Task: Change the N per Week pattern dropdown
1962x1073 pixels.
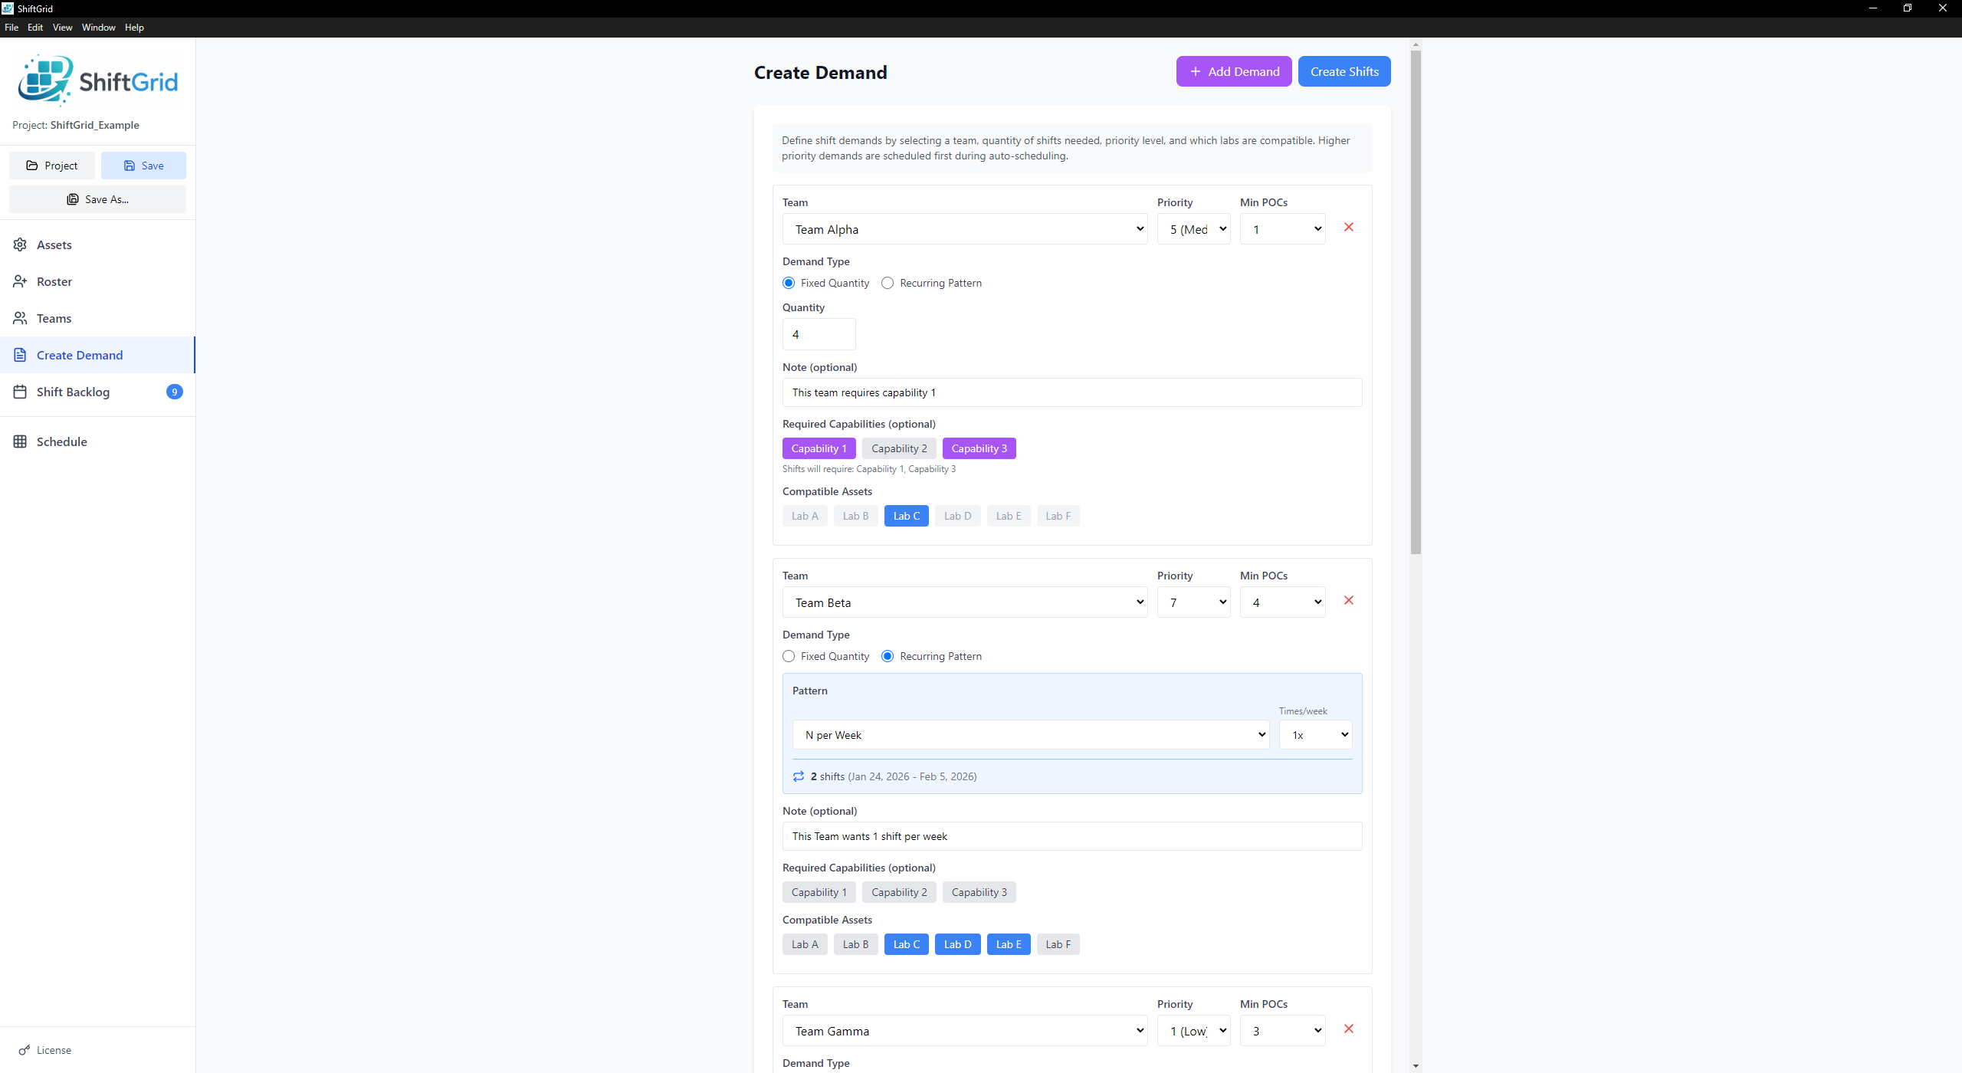Action: (1030, 734)
